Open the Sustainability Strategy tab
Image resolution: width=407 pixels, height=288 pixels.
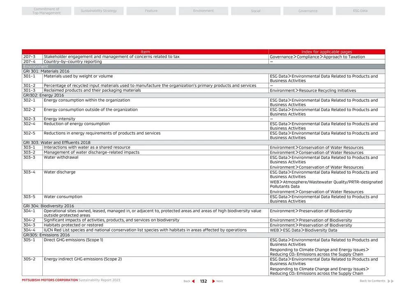98,10
